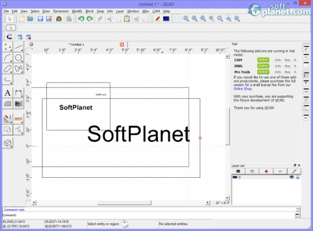Screen dimensions: 313x231
Task: Select the Insert Image tool icon
Action: click(x=19, y=104)
